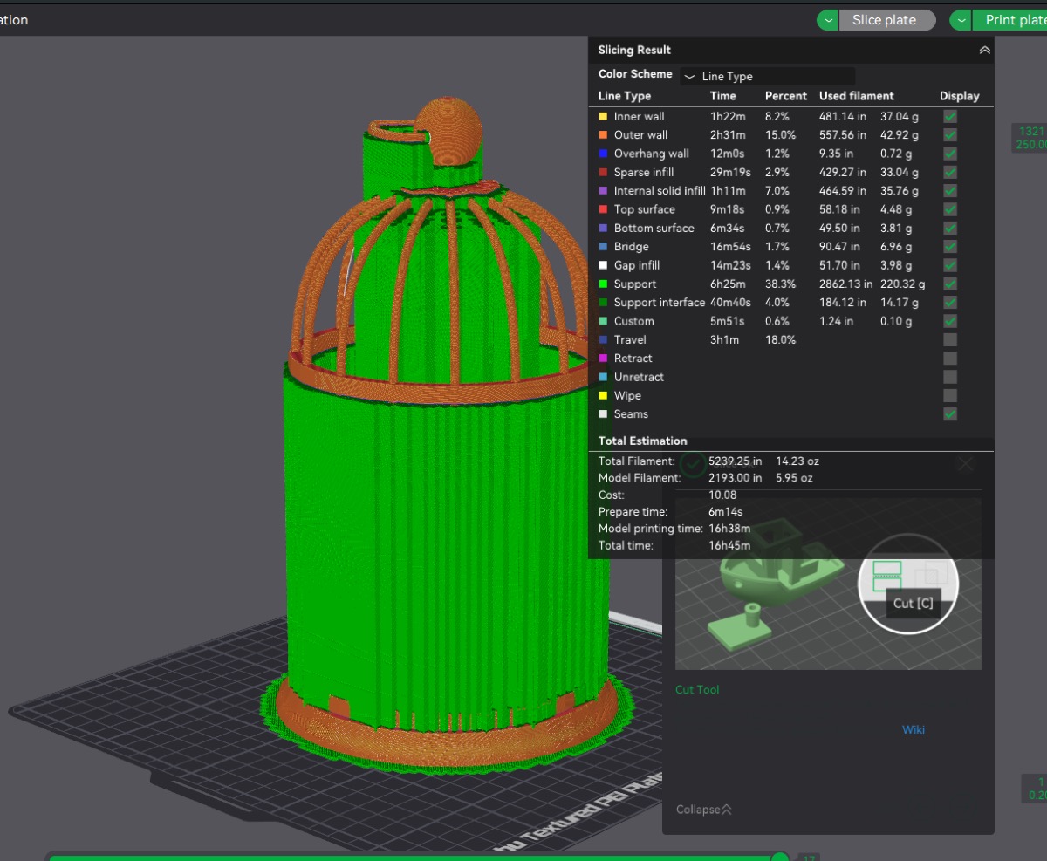Click the bright green Support color swatch
Screen dimensions: 1047x861
(603, 284)
